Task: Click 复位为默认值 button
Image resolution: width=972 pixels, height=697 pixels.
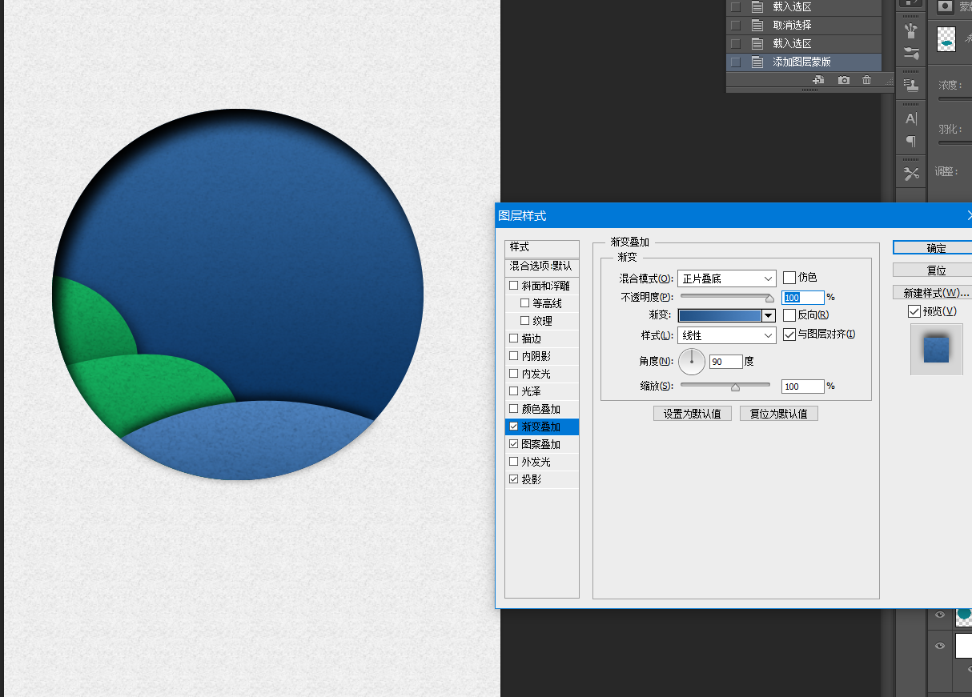Action: point(779,414)
